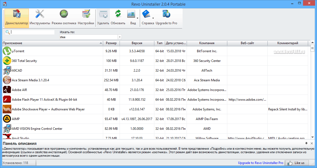This screenshot has width=317, height=168.
Task: Open the Искать по combo box
Action: (x=90, y=37)
